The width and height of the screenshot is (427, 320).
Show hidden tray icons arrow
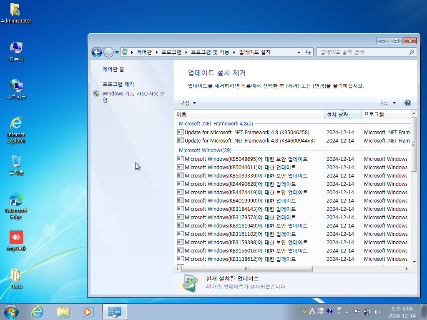(347, 312)
